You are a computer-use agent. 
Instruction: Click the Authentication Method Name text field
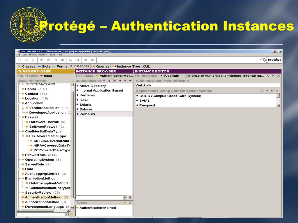(x=207, y=85)
